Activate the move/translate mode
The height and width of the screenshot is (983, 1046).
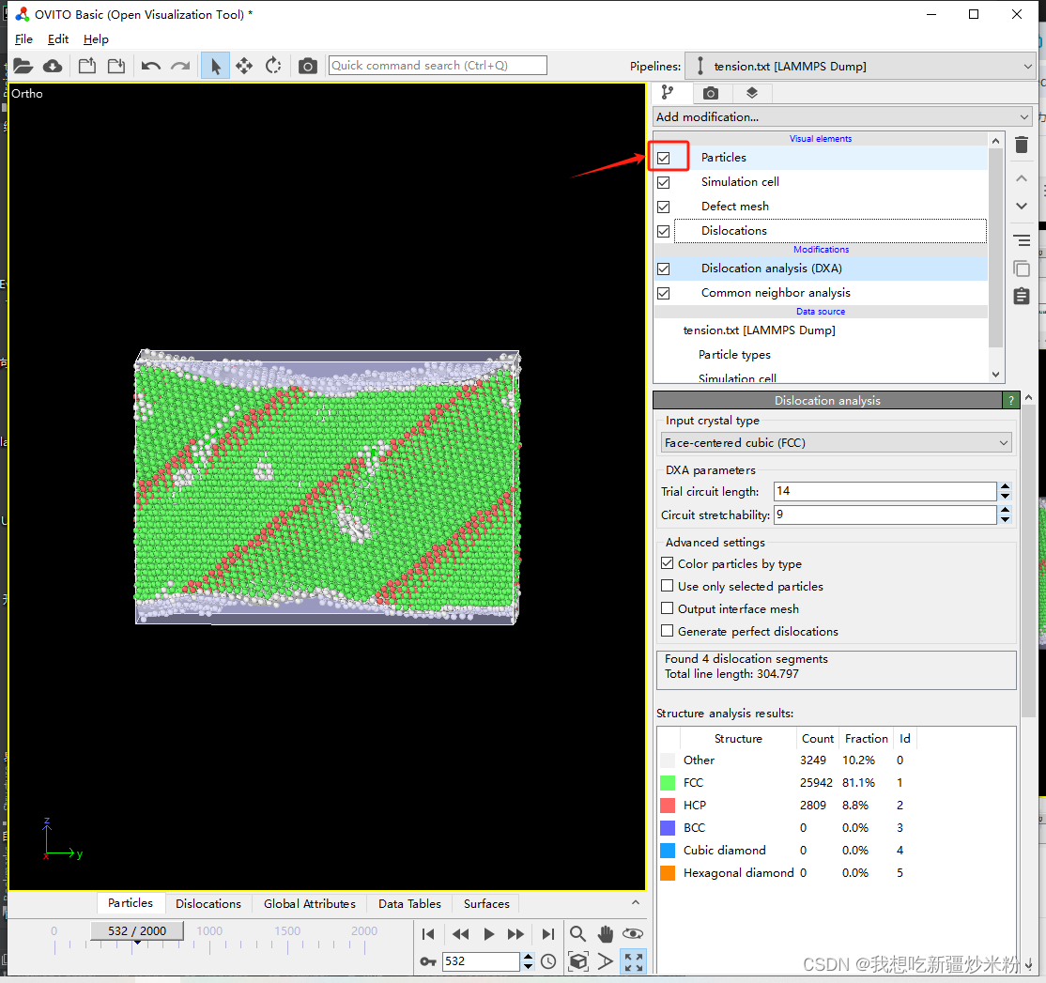244,66
